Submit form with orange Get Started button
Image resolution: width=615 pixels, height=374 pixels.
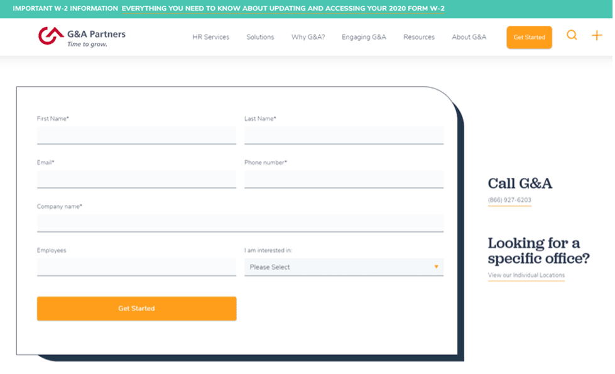[136, 309]
